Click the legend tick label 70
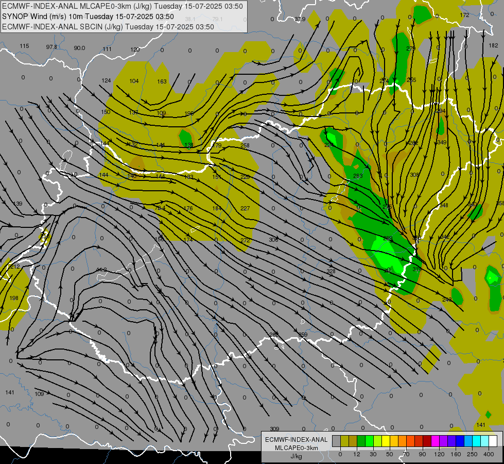 point(406,454)
